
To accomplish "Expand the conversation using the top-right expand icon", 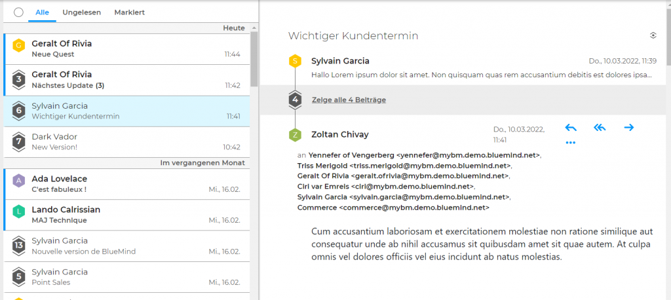I will (653, 35).
